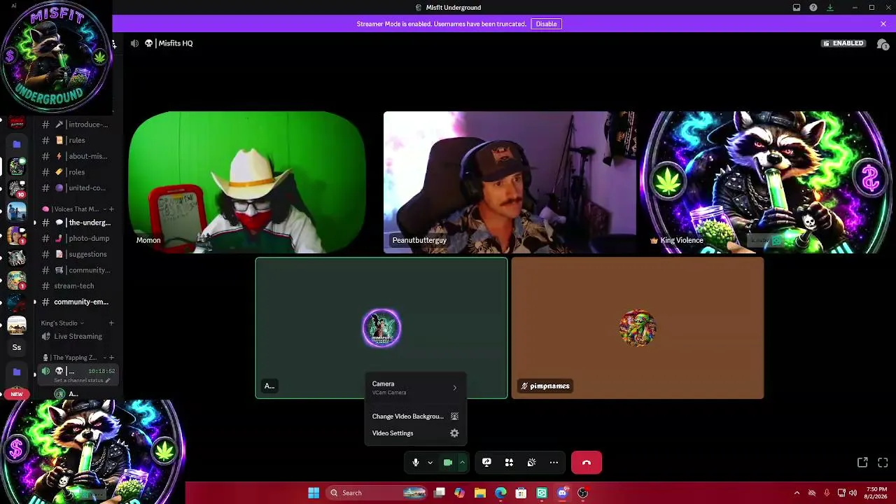Open the community channel with cart emoji
Image resolution: width=896 pixels, height=504 pixels.
[77, 270]
